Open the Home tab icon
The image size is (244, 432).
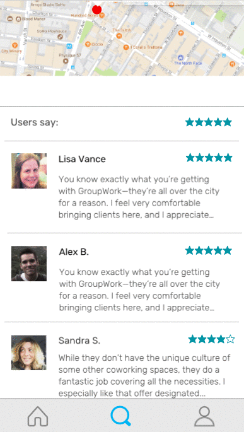click(x=38, y=416)
